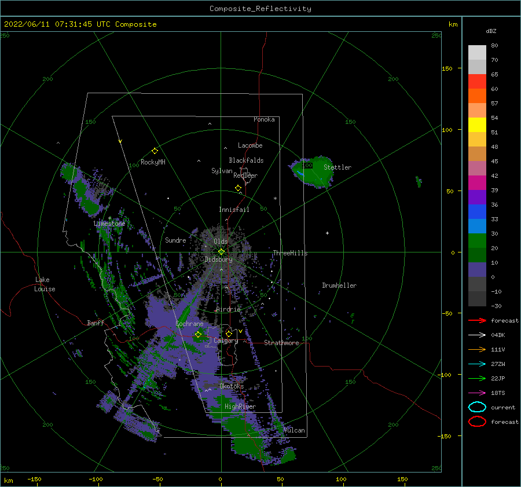
Task: Click the Composite_Reflectivity title
Action: coord(260,9)
